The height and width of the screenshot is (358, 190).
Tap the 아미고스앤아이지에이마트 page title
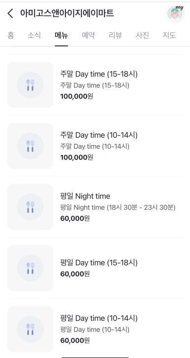(x=67, y=13)
